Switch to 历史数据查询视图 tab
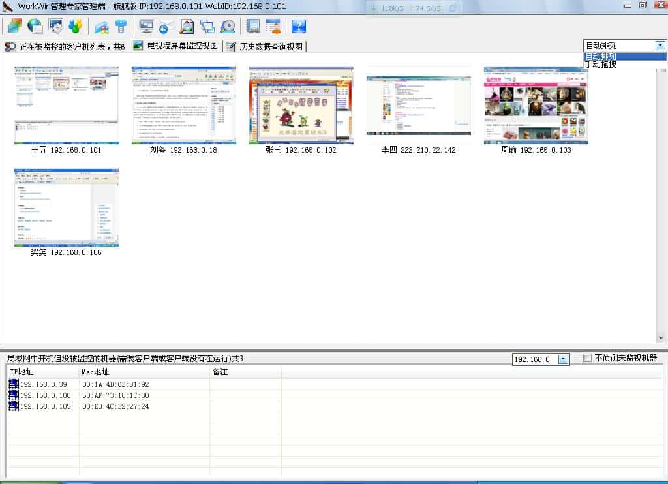Image resolution: width=668 pixels, height=484 pixels. tap(266, 46)
